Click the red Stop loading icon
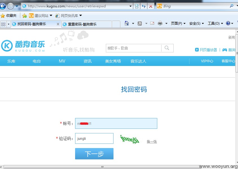 (x=150, y=6)
